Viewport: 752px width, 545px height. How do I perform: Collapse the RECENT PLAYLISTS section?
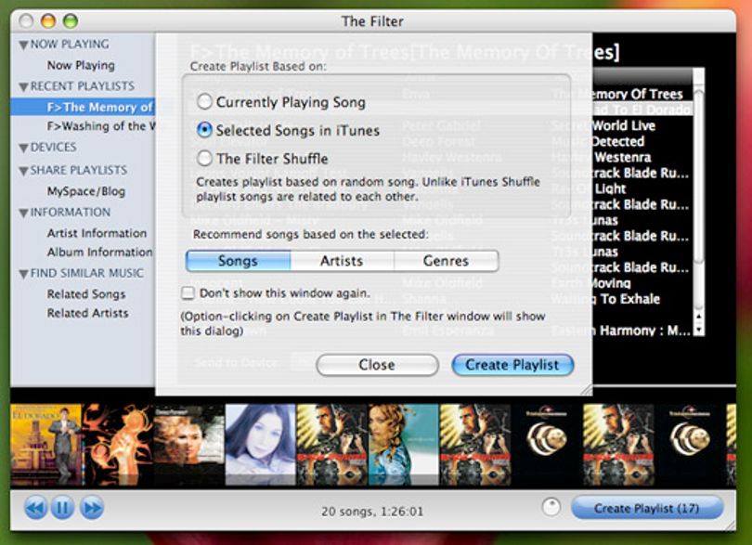pos(23,87)
